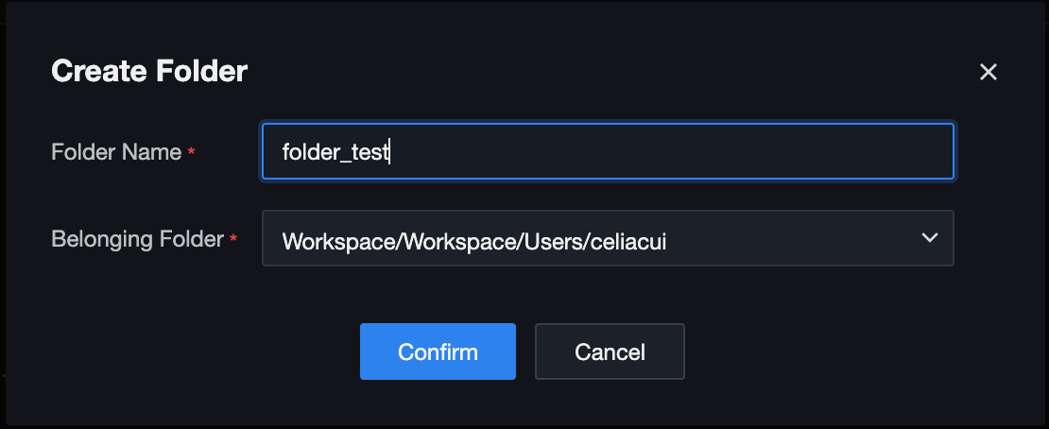The width and height of the screenshot is (1049, 429).
Task: Submit folder creation by clicking the Confirm label
Action: 438,352
